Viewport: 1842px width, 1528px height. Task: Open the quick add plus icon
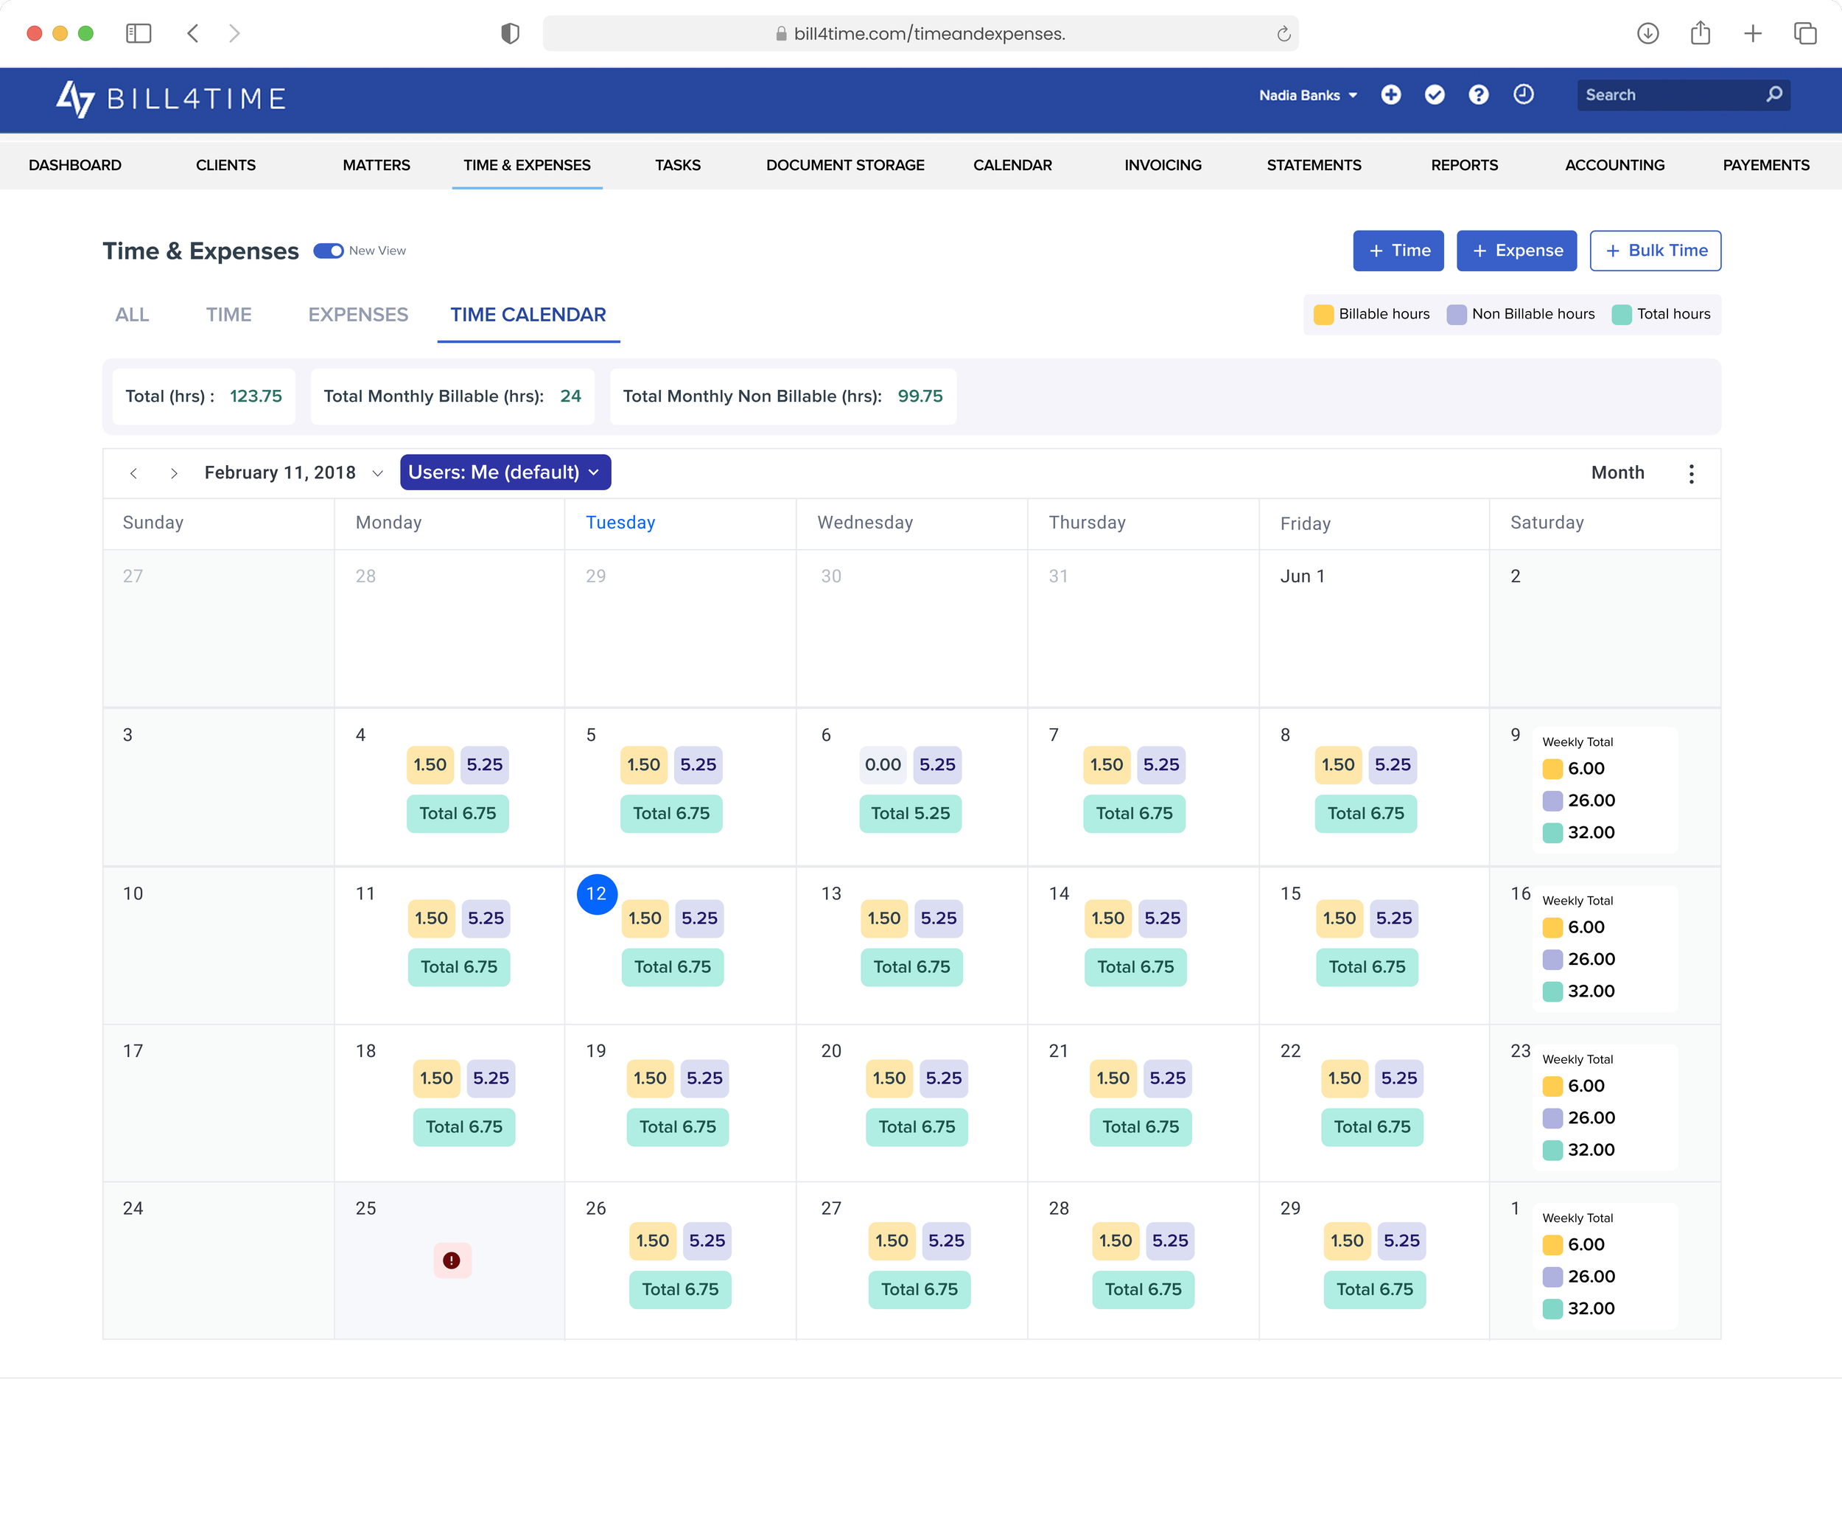[1392, 94]
